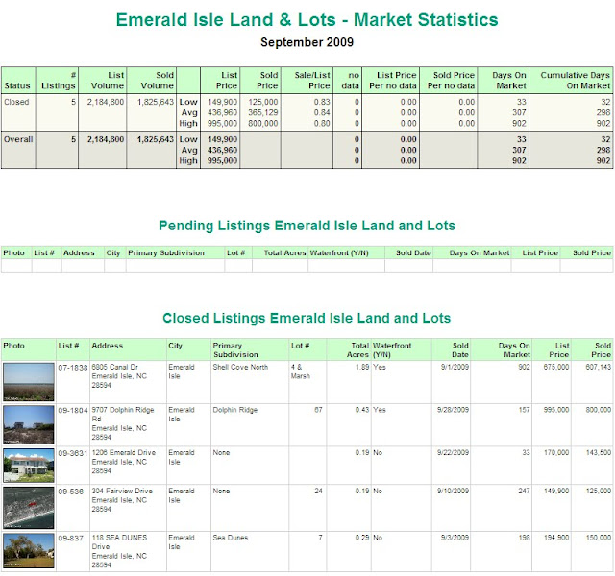This screenshot has width=615, height=576.
Task: Click the sold date 9/22/2009
Action: point(453,452)
